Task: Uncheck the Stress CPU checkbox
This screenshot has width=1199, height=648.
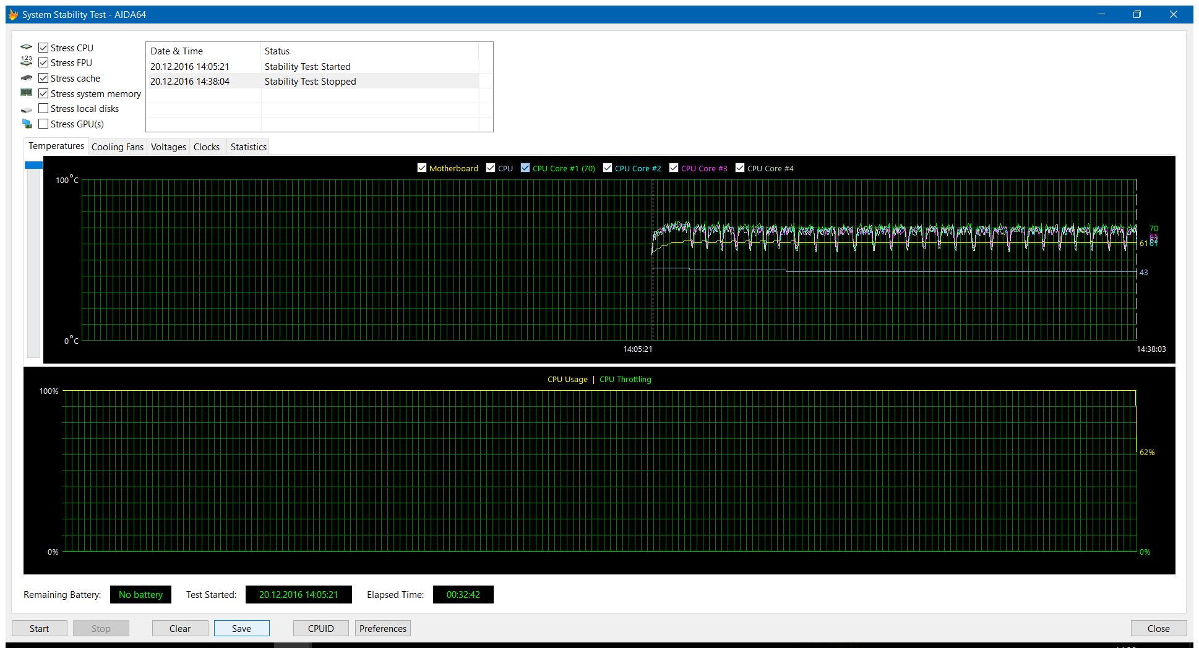Action: (43, 48)
